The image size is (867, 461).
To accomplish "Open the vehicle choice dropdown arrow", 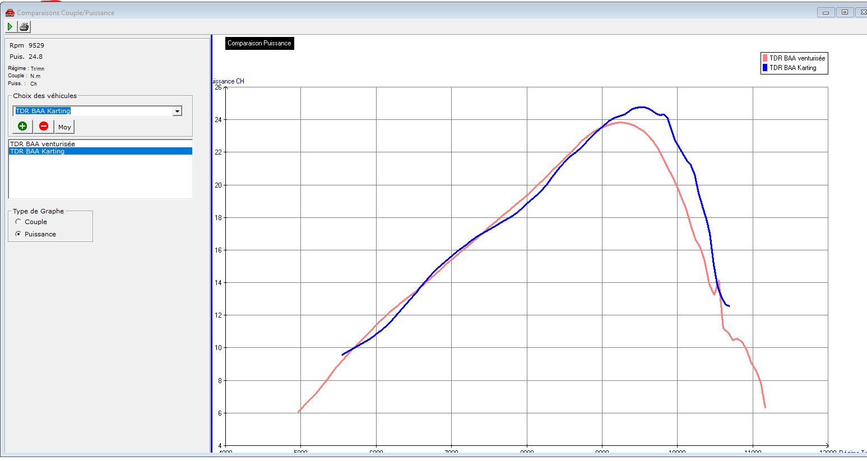I will pos(177,111).
